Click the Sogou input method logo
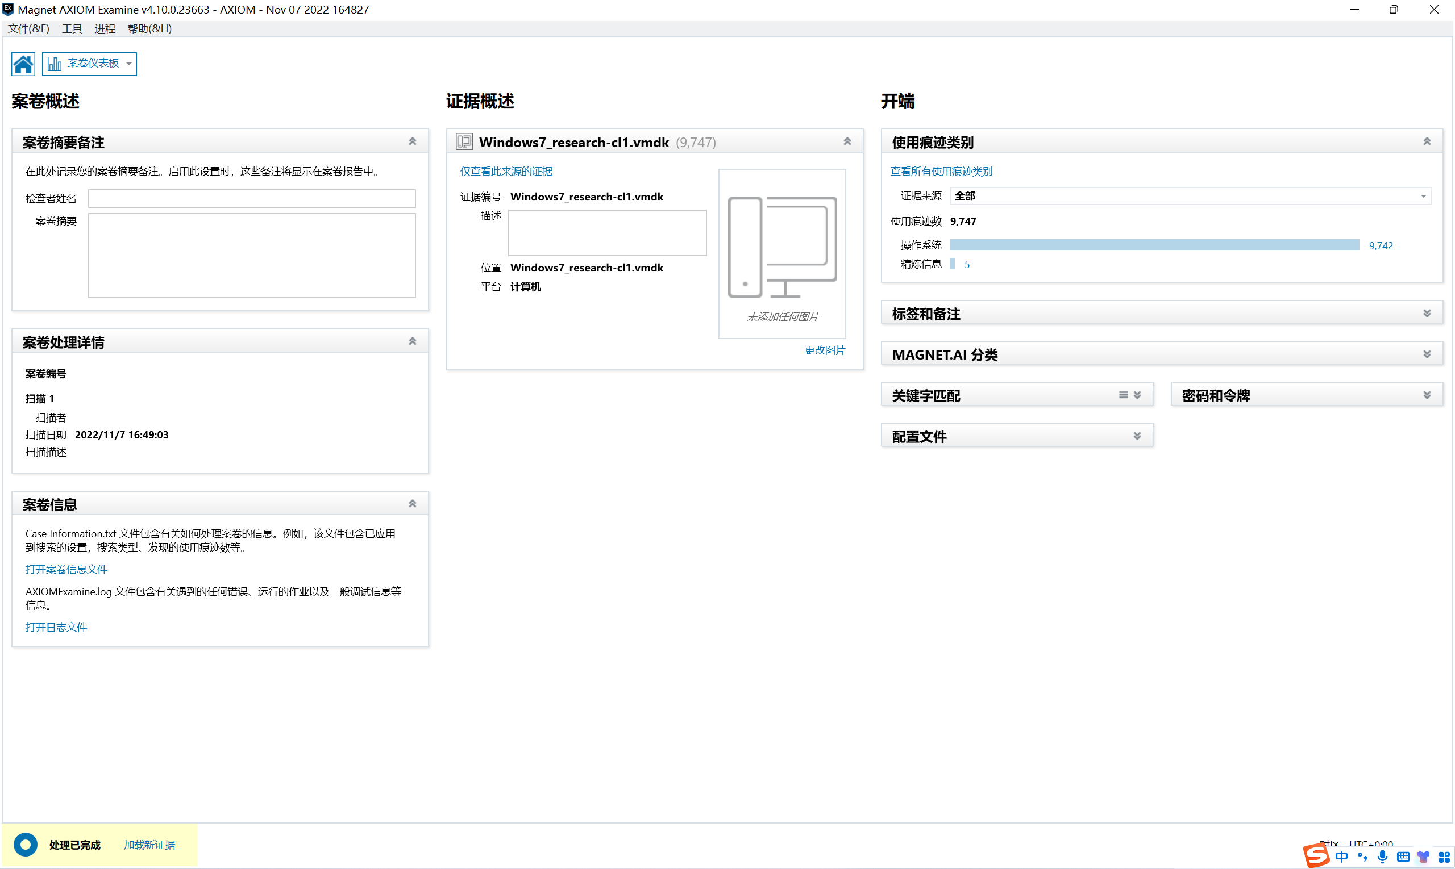Viewport: 1455px width, 869px height. coord(1317,855)
